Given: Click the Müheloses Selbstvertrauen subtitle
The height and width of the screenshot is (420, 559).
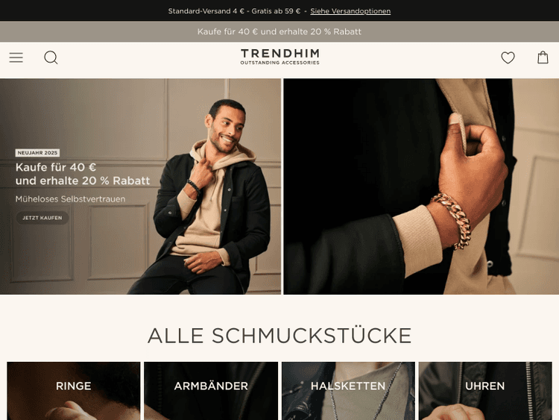Looking at the screenshot, I should coord(70,199).
